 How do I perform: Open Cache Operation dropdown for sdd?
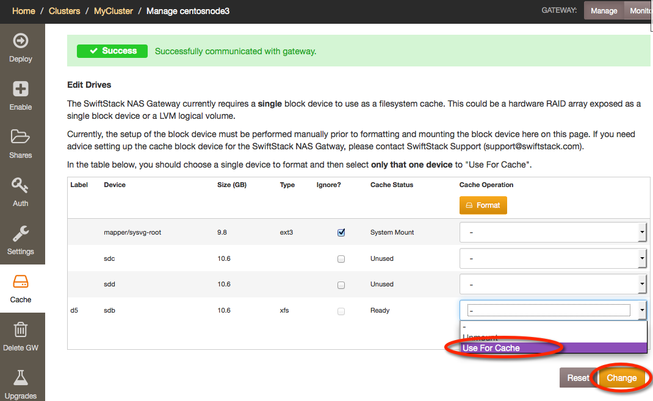pos(553,285)
